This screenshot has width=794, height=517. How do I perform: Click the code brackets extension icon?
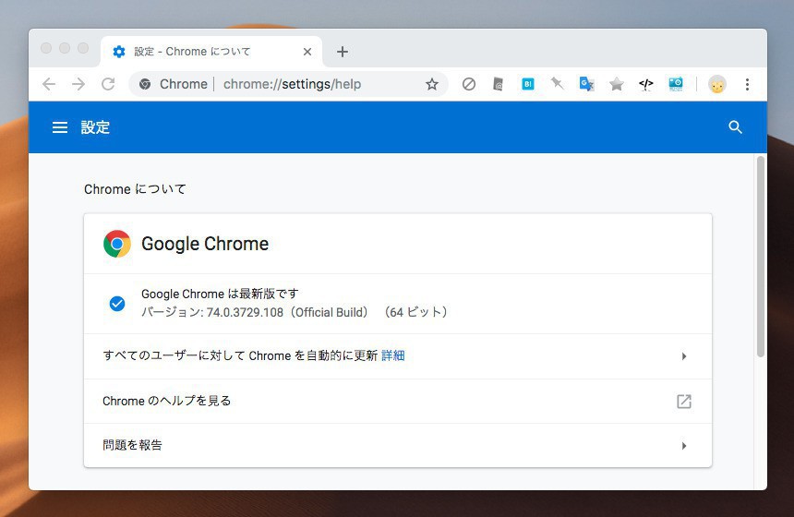tap(646, 84)
